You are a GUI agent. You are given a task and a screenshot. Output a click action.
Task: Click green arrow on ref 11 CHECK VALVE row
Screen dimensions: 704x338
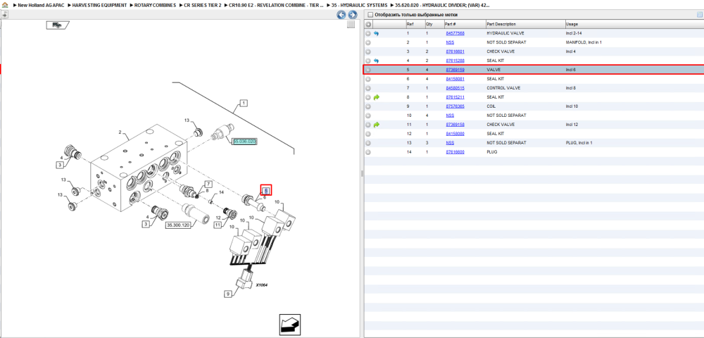pos(376,125)
